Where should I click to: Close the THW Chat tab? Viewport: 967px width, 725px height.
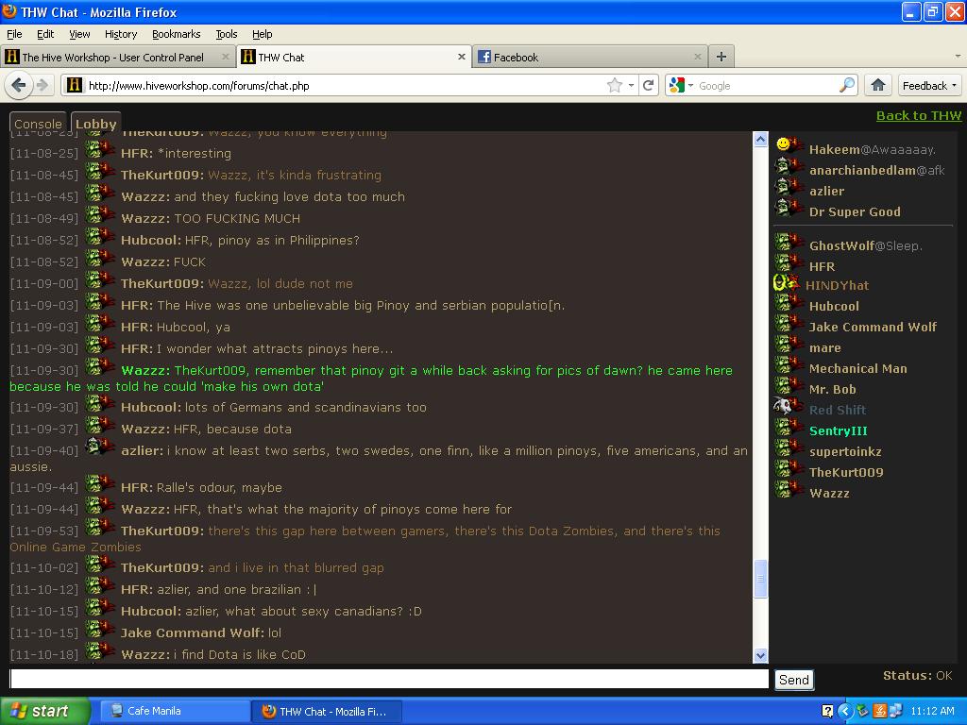pos(461,57)
